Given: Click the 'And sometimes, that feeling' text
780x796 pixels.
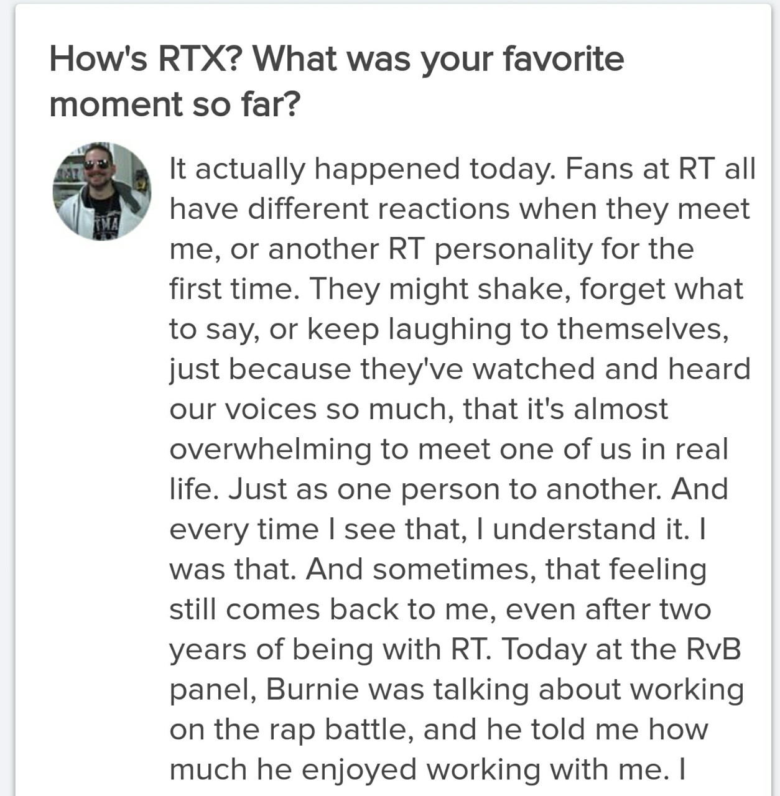Looking at the screenshot, I should 506,569.
